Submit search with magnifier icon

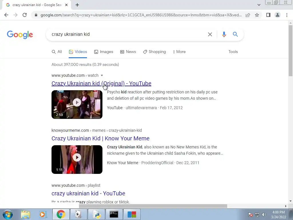point(235,34)
